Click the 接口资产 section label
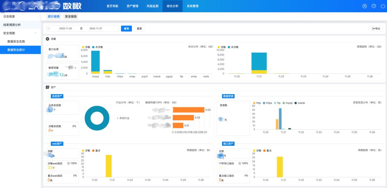 (228, 144)
